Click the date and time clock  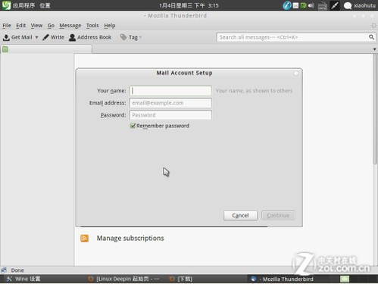pos(189,5)
